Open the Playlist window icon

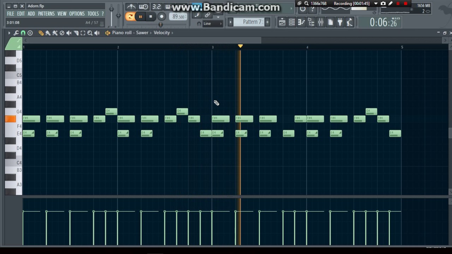(282, 23)
